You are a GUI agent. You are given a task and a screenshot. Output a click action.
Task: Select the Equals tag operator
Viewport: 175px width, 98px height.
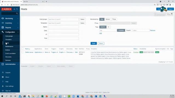[129, 30]
